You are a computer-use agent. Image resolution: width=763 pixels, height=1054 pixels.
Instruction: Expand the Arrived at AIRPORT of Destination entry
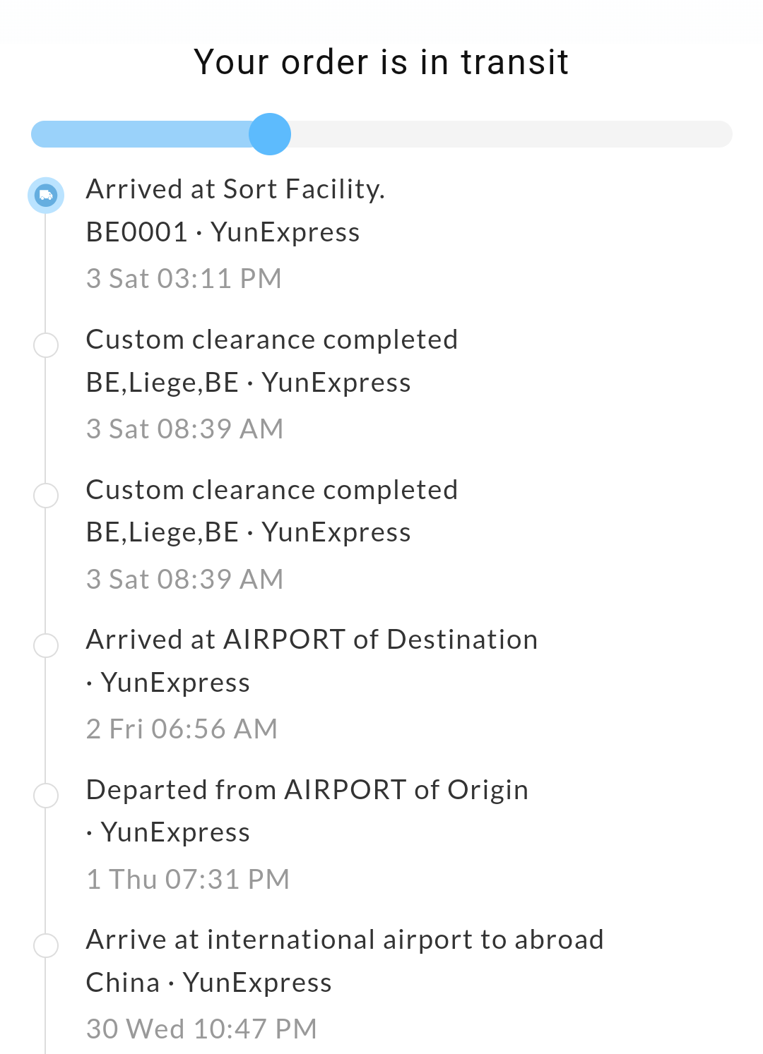point(312,639)
